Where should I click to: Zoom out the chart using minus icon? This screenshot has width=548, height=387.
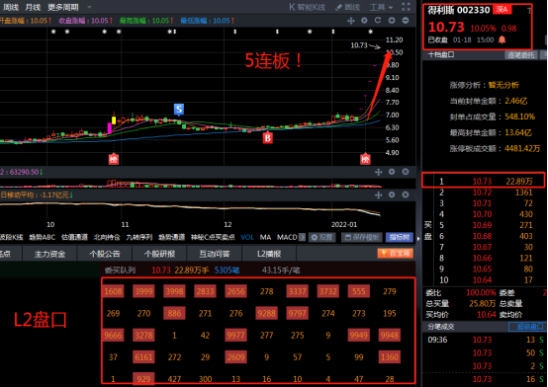(x=406, y=21)
